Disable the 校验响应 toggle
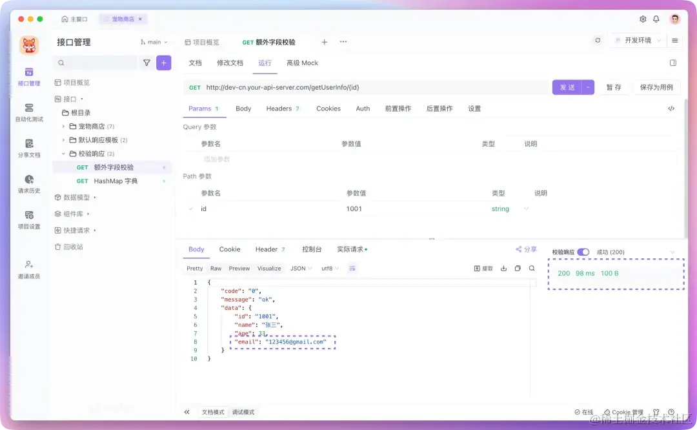Viewport: 697px width, 430px height. click(582, 252)
